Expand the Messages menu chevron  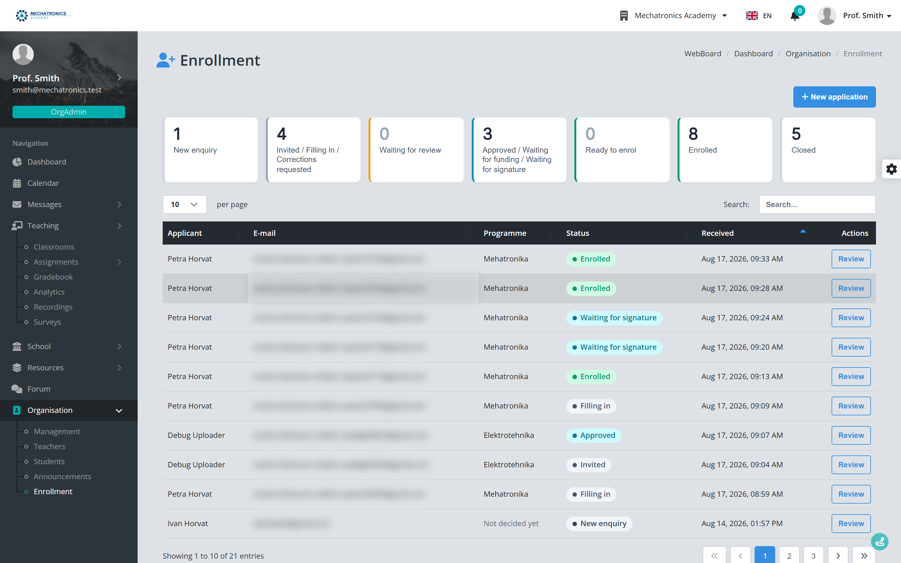(119, 205)
